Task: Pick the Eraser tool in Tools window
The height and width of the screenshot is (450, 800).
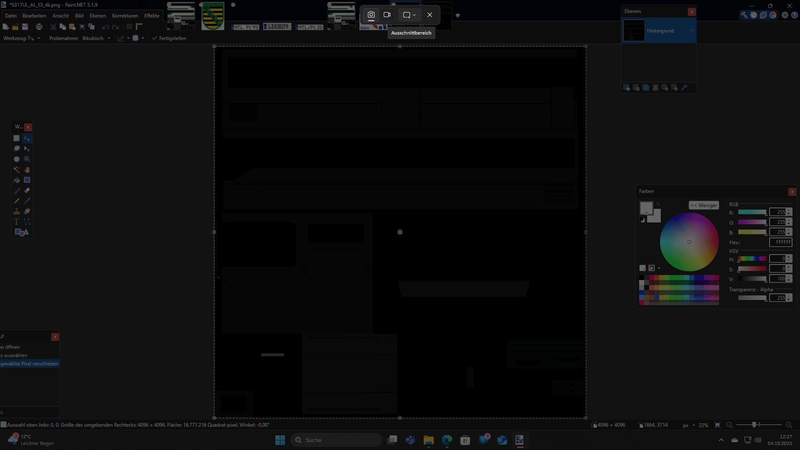Action: click(x=27, y=190)
